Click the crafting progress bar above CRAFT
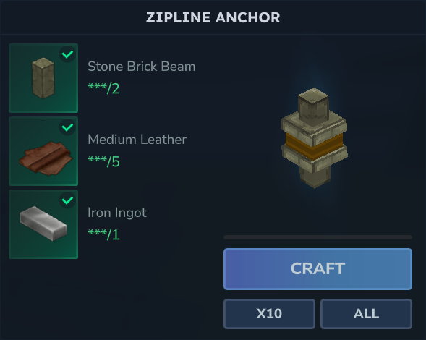 pyautogui.click(x=318, y=237)
